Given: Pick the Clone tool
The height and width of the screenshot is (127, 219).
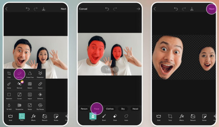Looking at the screenshot, I should coord(9,85).
